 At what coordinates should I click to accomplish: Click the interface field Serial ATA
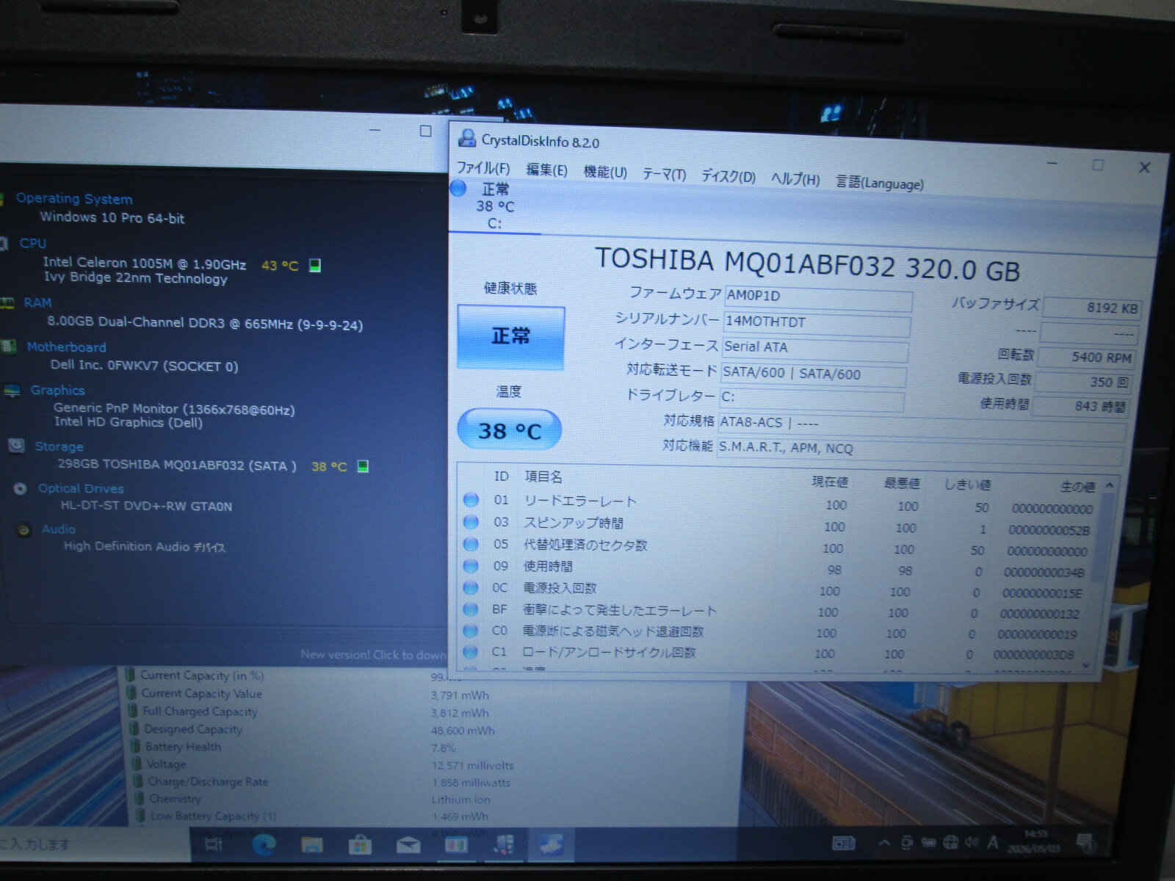[x=814, y=349]
